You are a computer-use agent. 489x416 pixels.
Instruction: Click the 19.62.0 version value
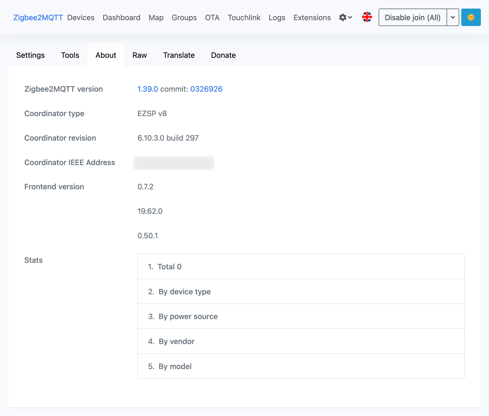coord(150,211)
